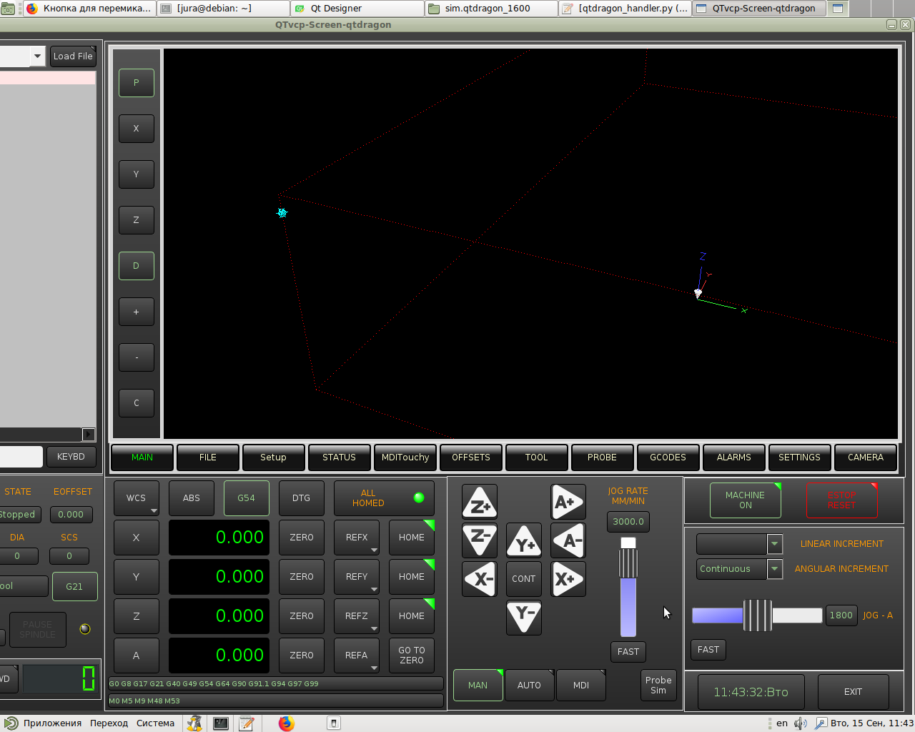Switch to MAN mode
The image size is (915, 732).
coord(478,686)
